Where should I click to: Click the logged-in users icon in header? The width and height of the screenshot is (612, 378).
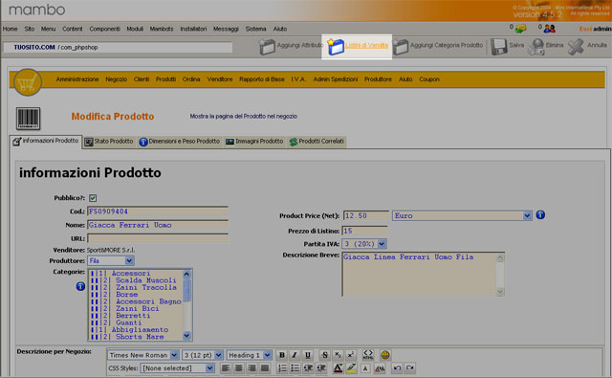(x=550, y=29)
